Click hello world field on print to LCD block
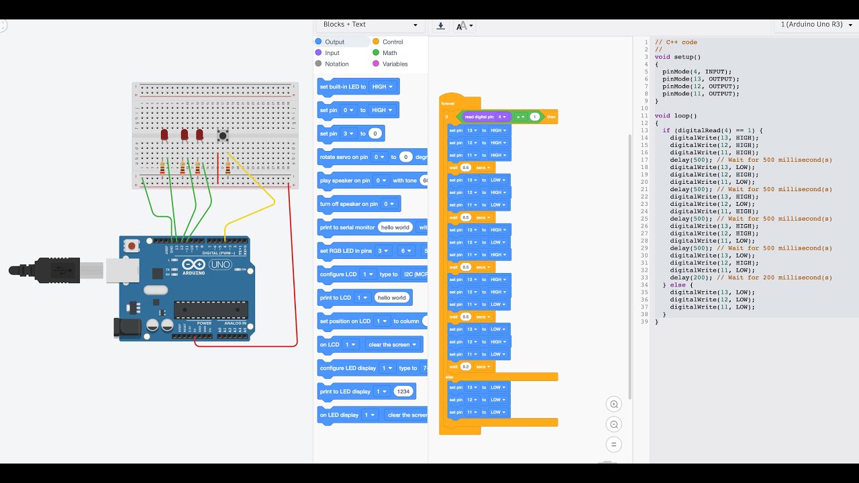The width and height of the screenshot is (859, 483). (x=391, y=298)
